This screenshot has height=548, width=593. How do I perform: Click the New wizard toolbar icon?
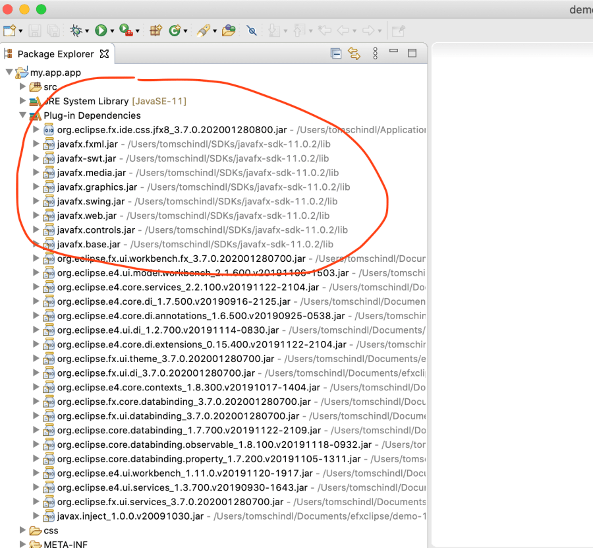[9, 30]
